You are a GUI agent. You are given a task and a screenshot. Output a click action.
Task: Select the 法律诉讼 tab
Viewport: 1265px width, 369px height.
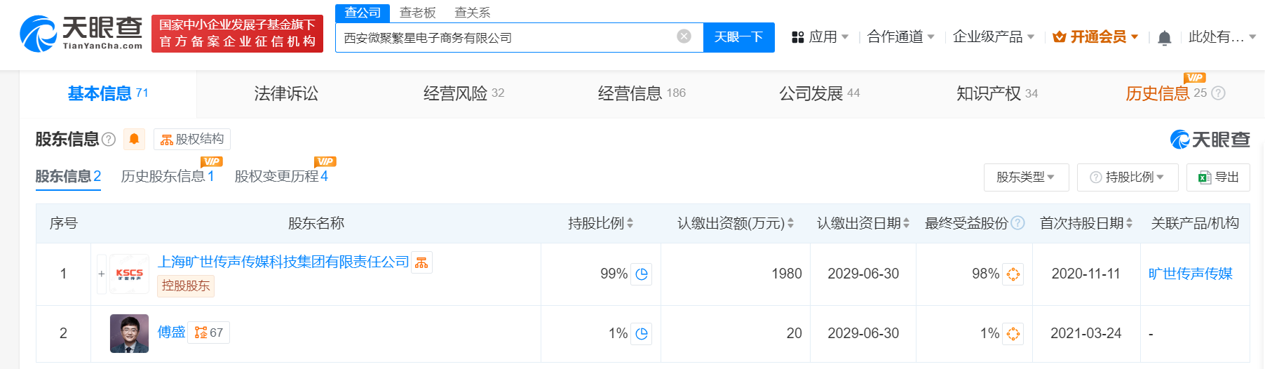coord(286,93)
